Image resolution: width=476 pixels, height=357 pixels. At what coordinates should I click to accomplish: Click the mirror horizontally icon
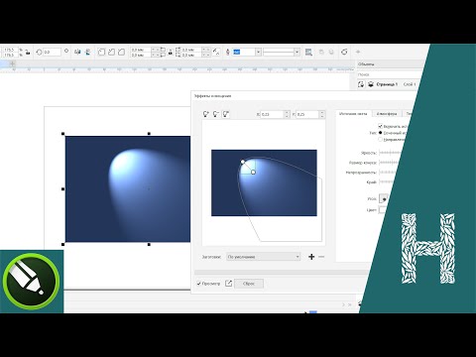click(77, 52)
